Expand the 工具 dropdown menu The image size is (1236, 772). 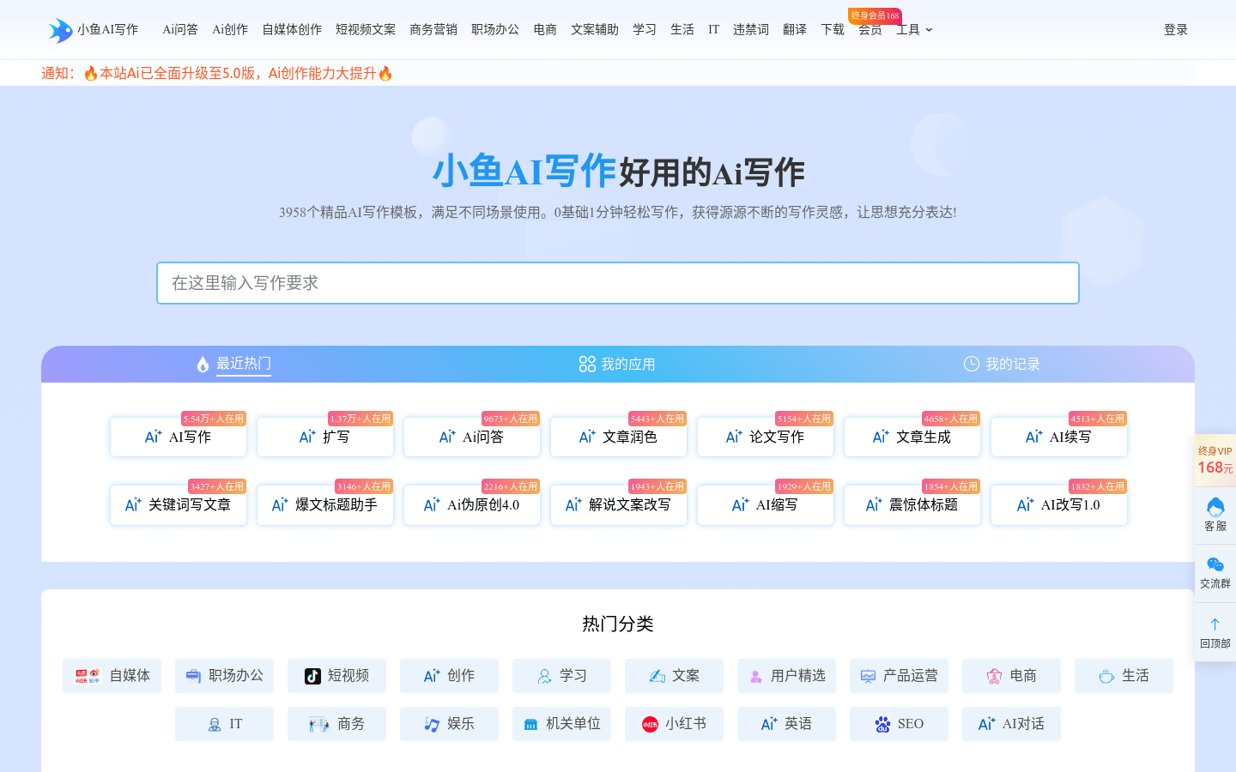[x=914, y=30]
